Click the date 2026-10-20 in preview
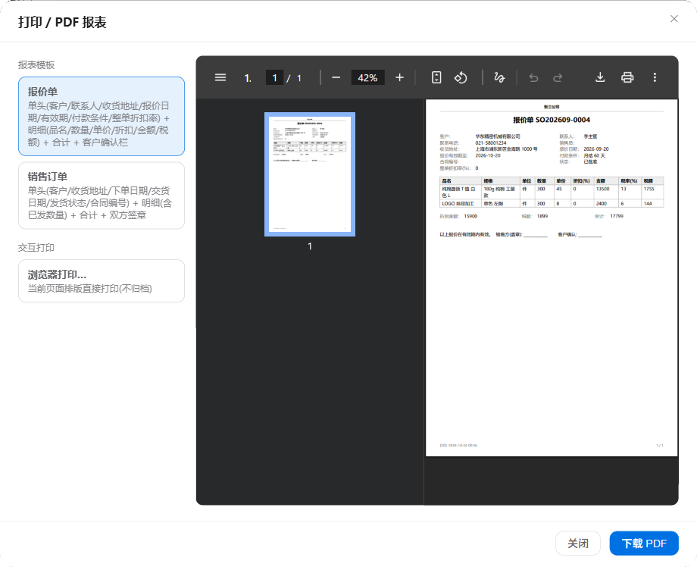The height and width of the screenshot is (567, 697). point(488,155)
